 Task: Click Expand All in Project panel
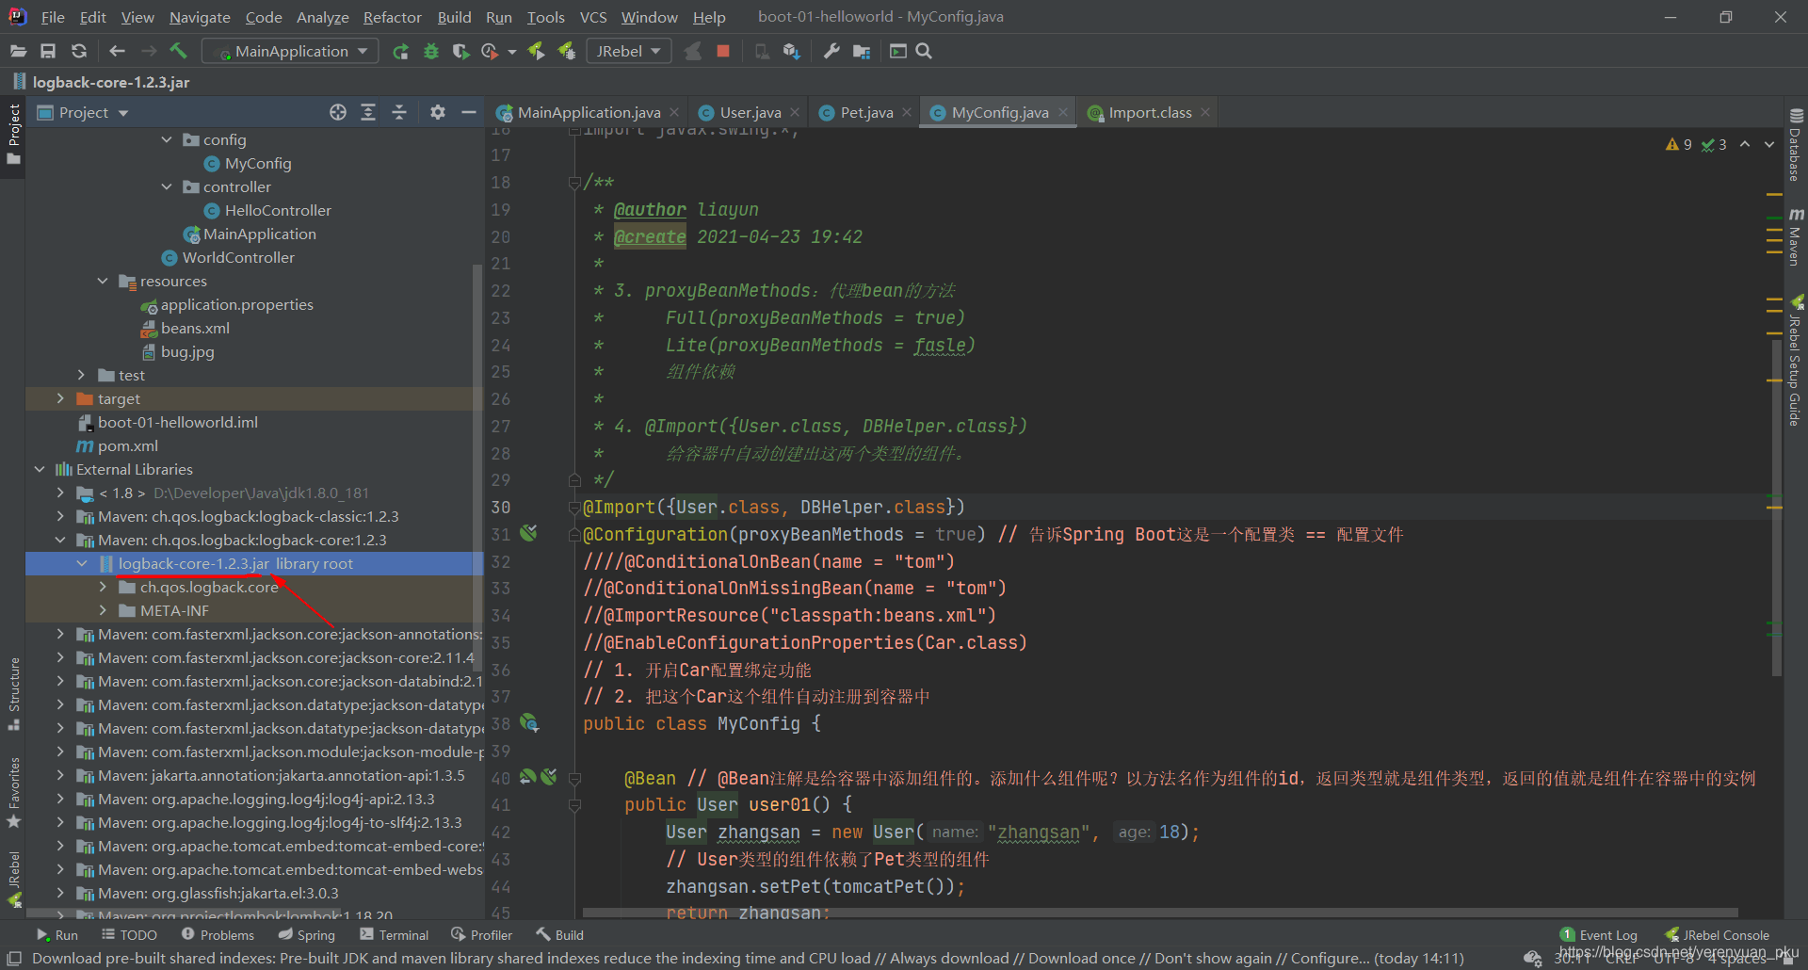click(368, 112)
